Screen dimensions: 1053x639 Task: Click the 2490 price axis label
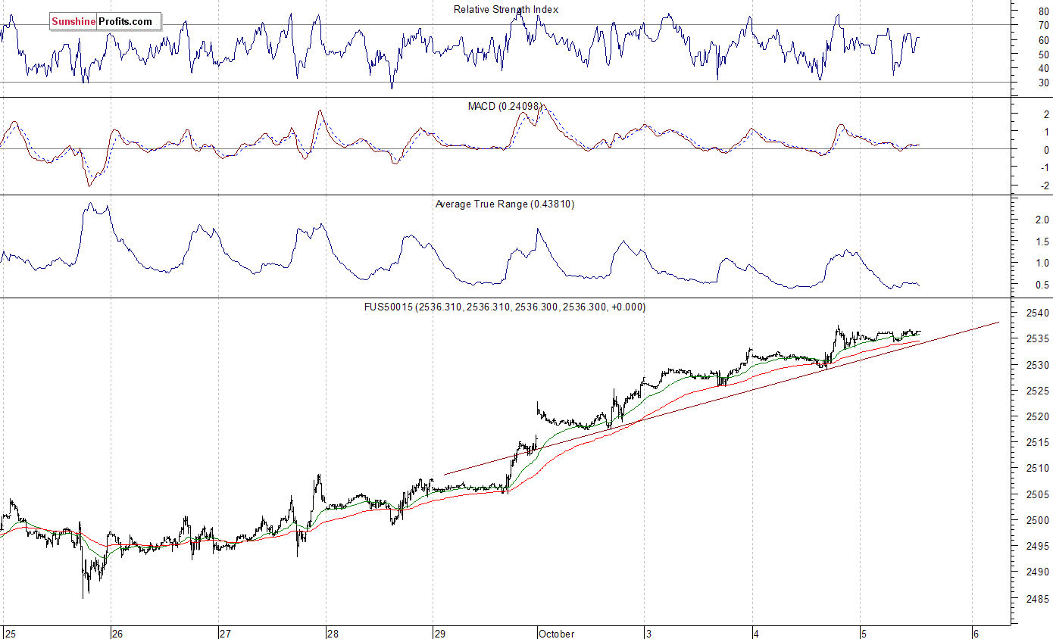1039,572
